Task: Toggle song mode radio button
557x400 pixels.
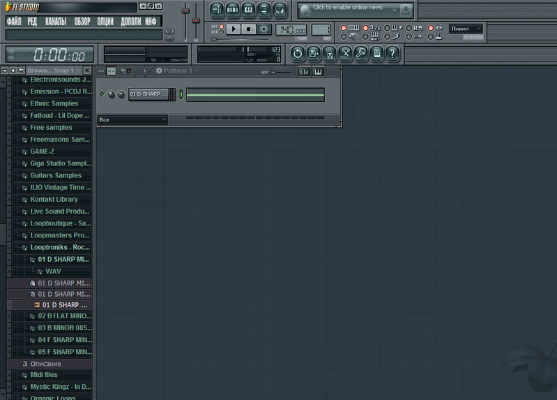Action: 222,31
